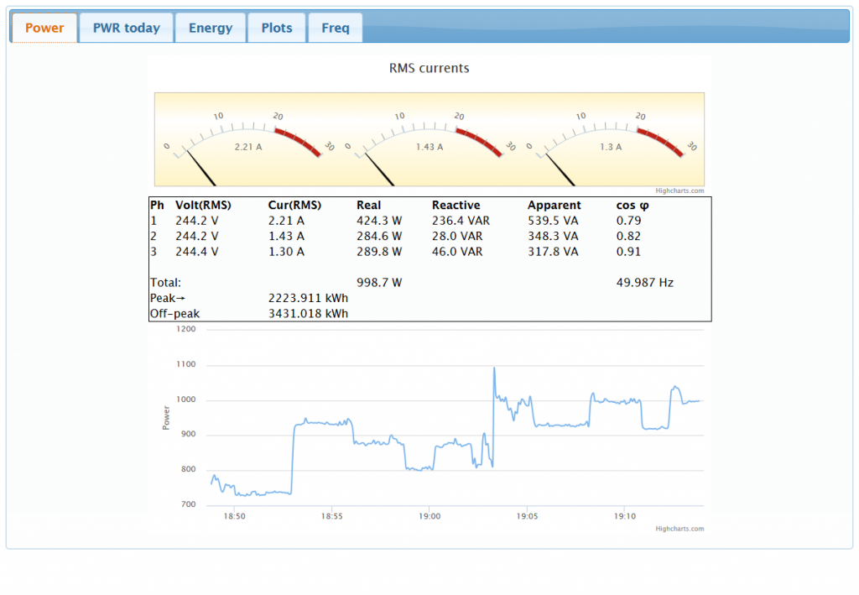Click the 49.987 Hz frequency value

click(x=645, y=283)
